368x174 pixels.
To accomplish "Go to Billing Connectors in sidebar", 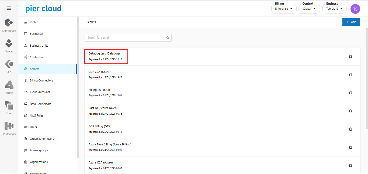I will coord(41,80).
